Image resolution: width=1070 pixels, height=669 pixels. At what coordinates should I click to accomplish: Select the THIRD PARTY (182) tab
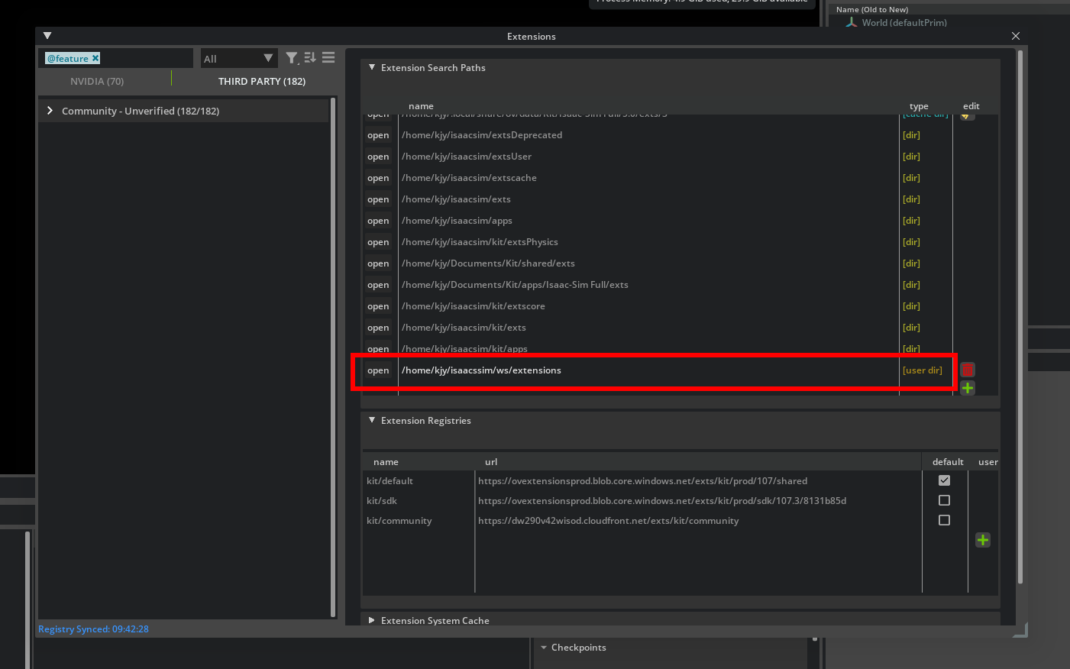tap(261, 81)
